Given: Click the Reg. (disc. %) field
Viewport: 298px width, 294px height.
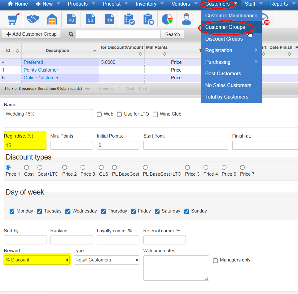Looking at the screenshot, I should point(25,145).
